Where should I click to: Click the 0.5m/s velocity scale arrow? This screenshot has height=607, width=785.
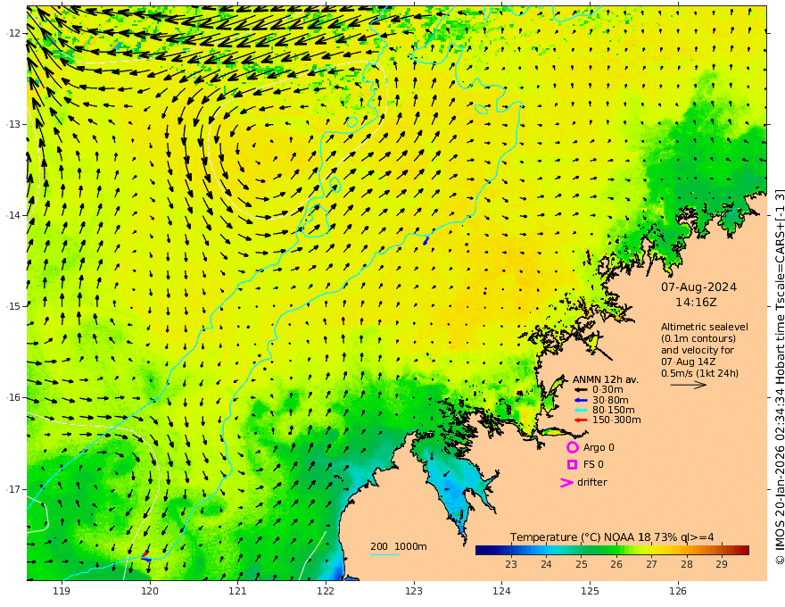(x=689, y=385)
